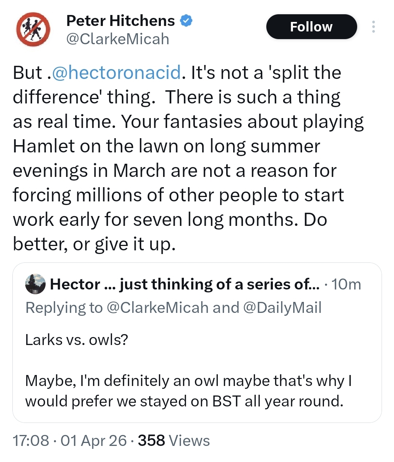Screen dimensions: 394x462
Task: Open the @ClarkeMicah handle below the name
Action: click(117, 39)
